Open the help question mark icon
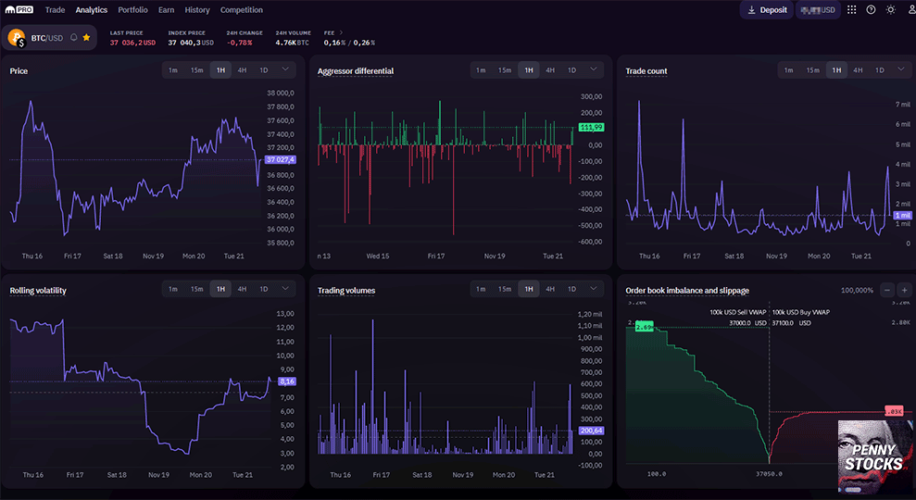Screen dimensions: 916x500 tap(871, 10)
